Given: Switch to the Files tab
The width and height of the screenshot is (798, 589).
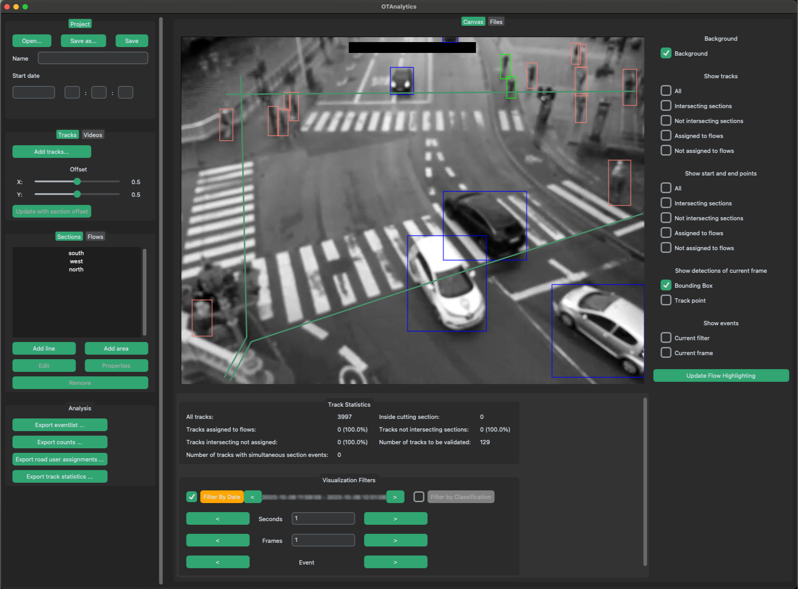Looking at the screenshot, I should coord(496,21).
